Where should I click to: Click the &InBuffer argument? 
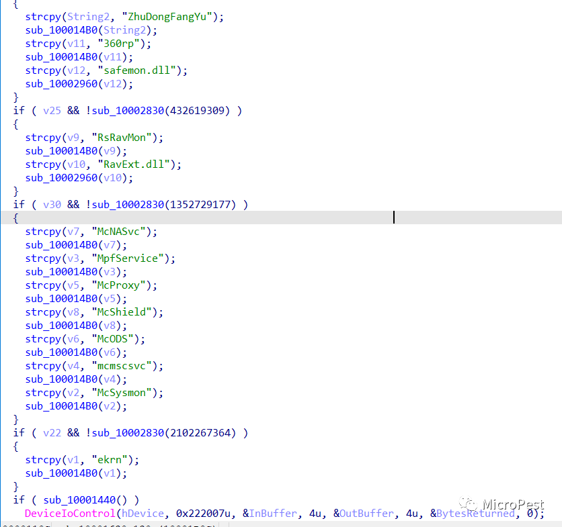[x=270, y=514]
